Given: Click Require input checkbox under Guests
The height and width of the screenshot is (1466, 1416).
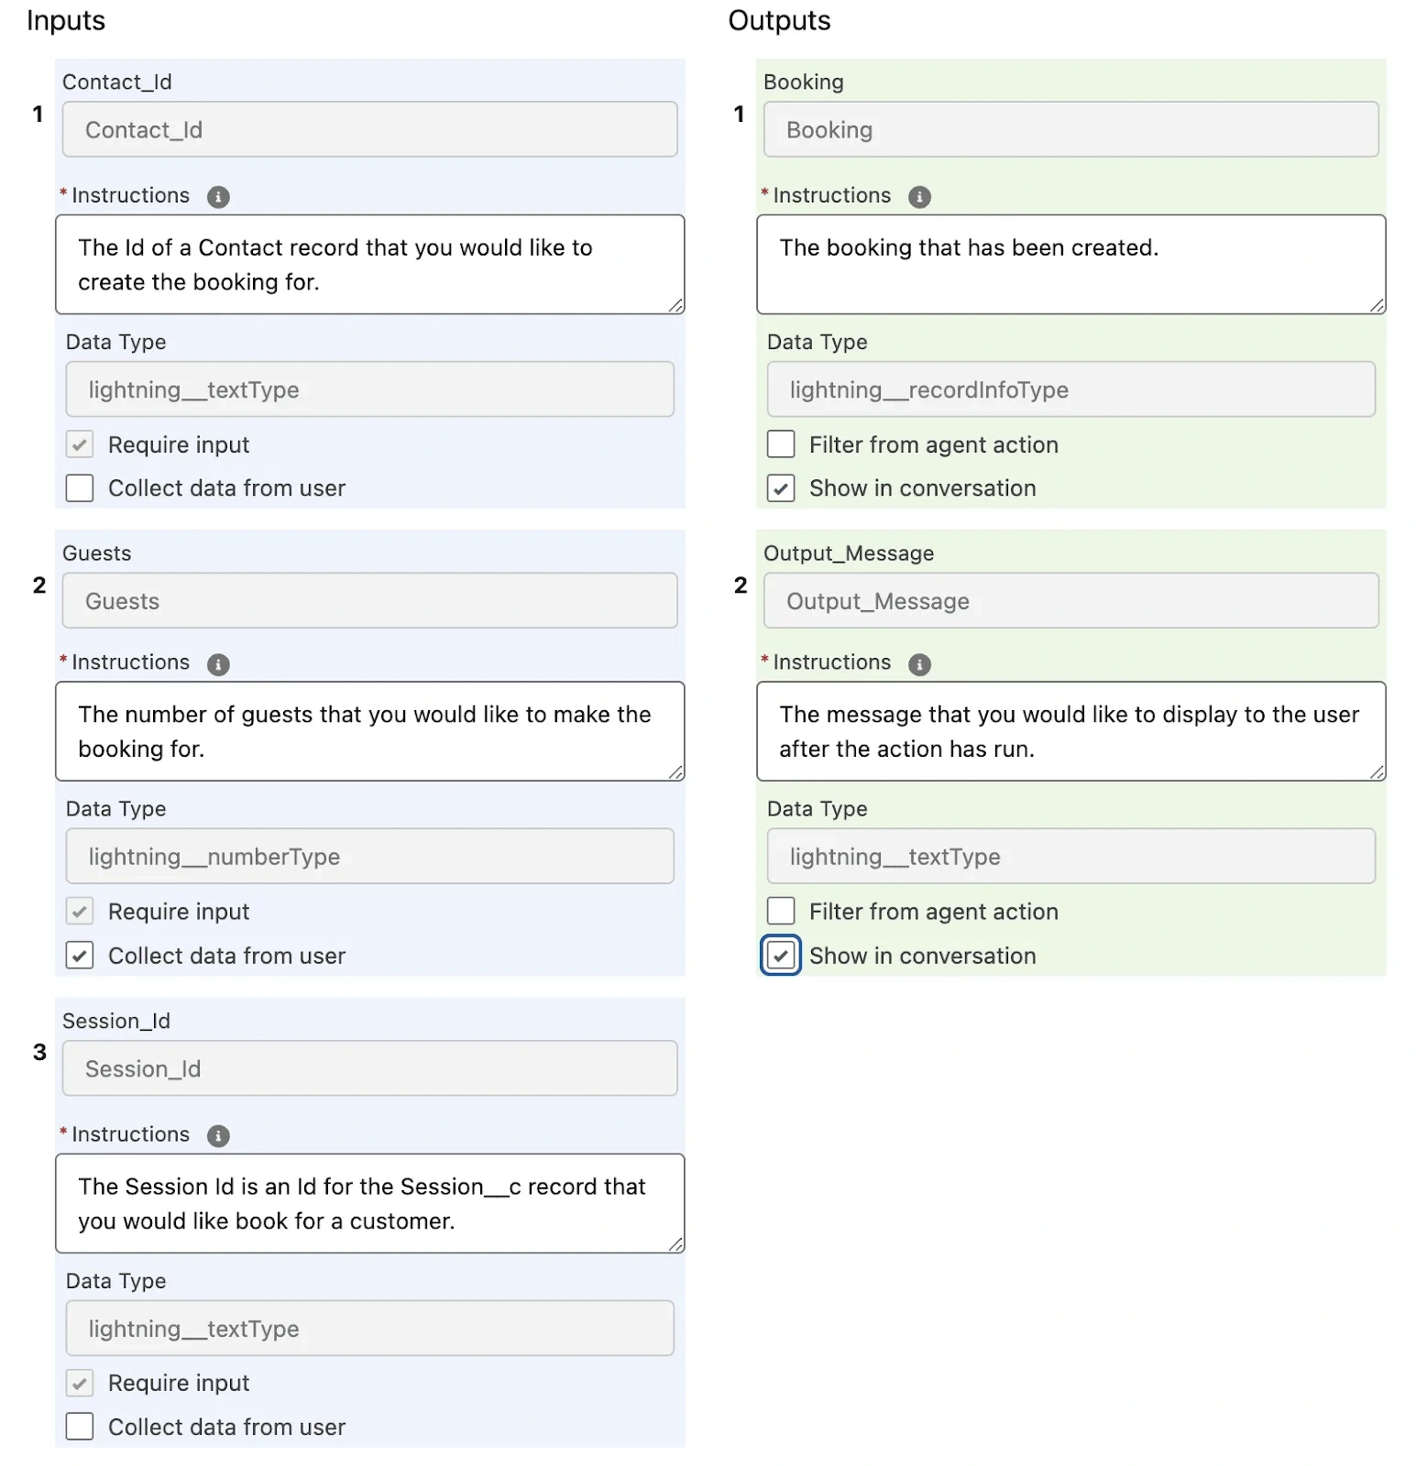Looking at the screenshot, I should [79, 911].
